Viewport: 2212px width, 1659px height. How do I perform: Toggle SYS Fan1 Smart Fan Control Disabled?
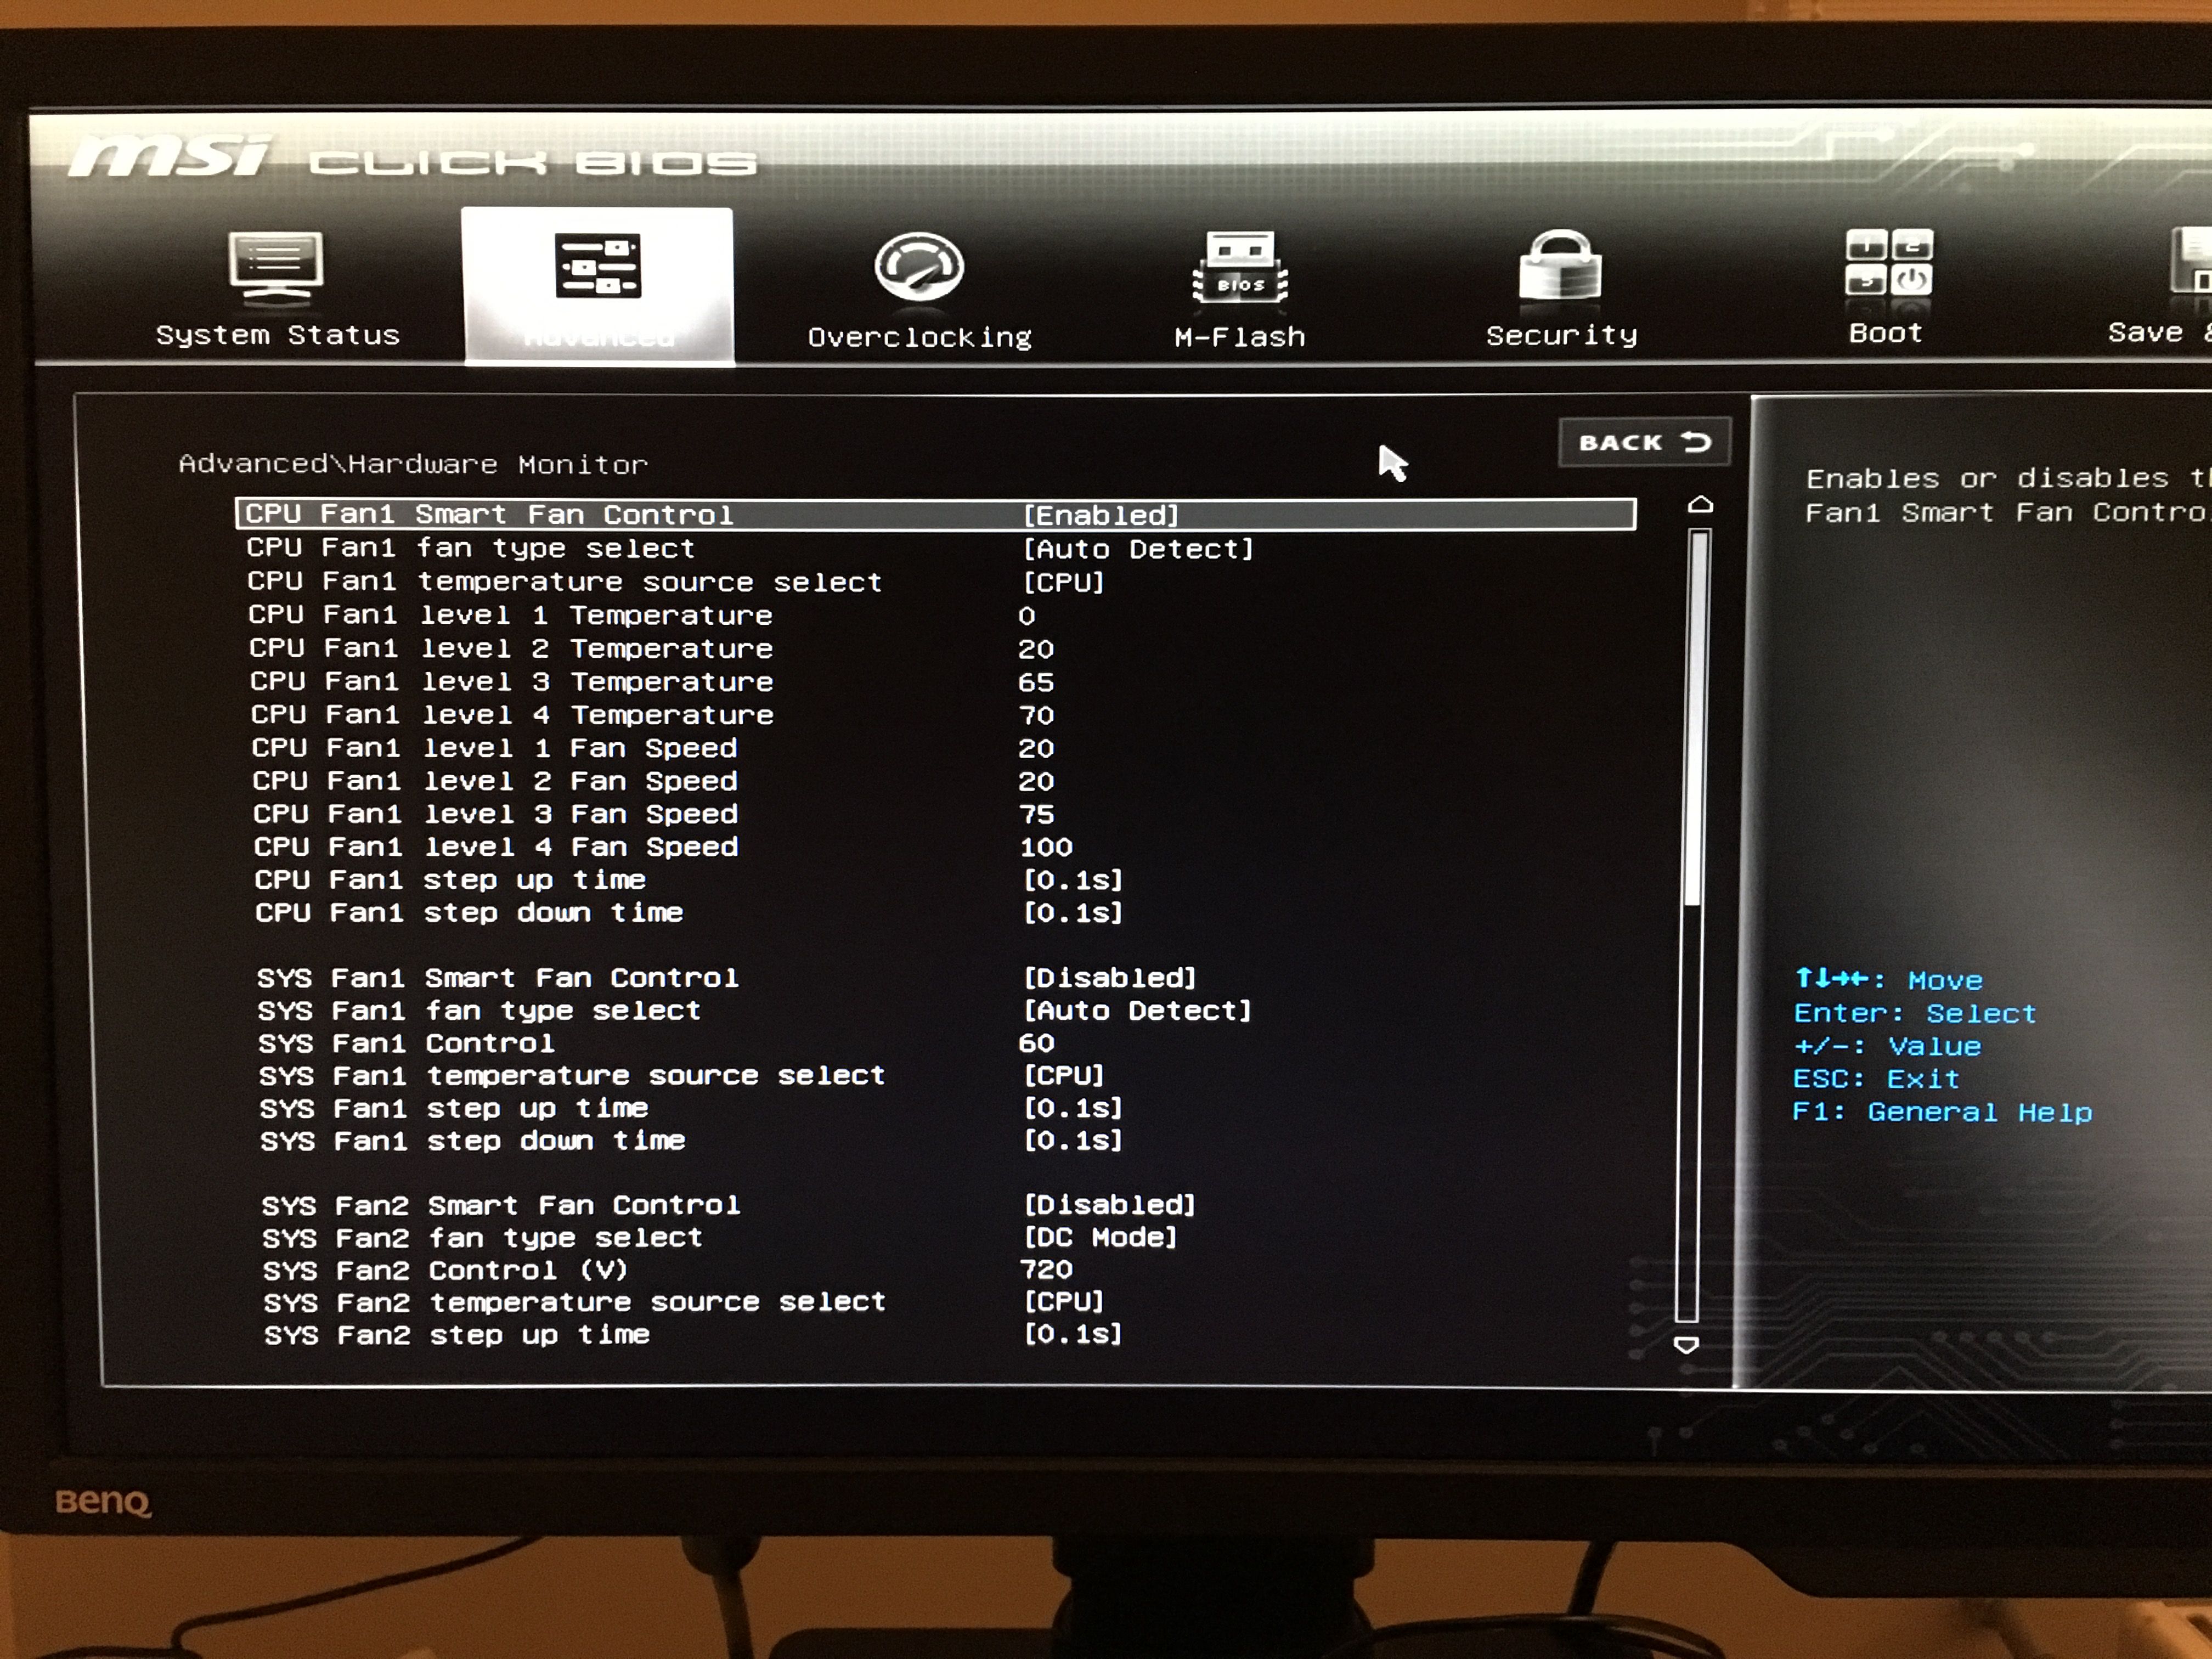(1109, 977)
